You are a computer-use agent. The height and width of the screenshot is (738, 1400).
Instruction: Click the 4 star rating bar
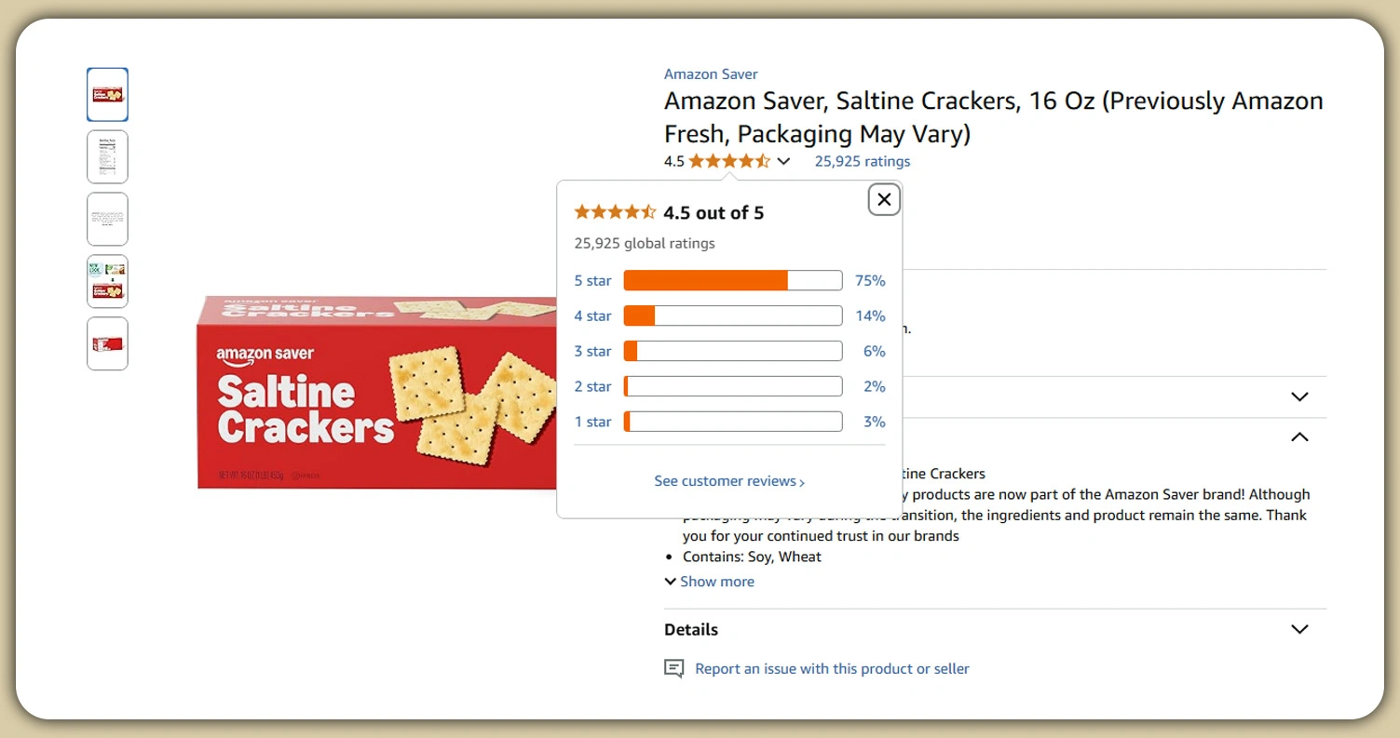tap(732, 315)
